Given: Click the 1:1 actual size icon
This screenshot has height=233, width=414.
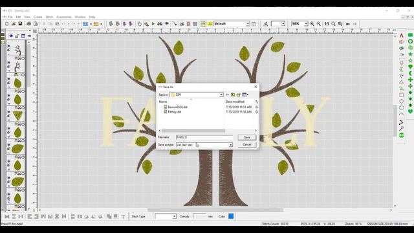Looking at the screenshot, I should [327, 24].
